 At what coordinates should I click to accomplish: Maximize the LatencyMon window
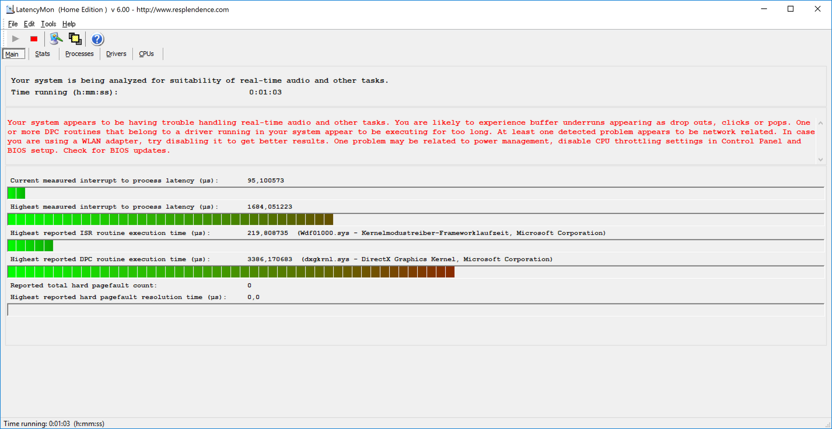(x=790, y=9)
